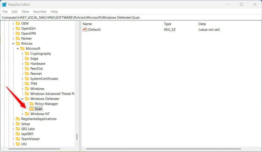The height and width of the screenshot is (152, 262).
Task: Collapse the Microsoft key
Action: (18, 49)
